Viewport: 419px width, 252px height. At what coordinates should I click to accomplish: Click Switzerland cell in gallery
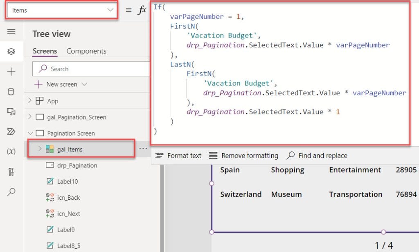pos(241,194)
